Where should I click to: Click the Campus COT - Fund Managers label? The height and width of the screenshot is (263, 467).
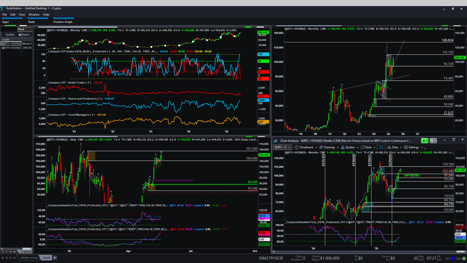71,115
